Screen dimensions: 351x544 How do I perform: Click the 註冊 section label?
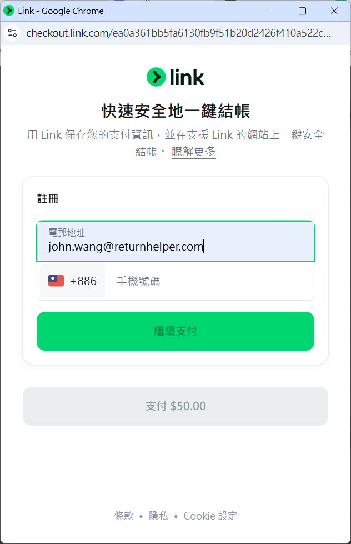click(48, 198)
